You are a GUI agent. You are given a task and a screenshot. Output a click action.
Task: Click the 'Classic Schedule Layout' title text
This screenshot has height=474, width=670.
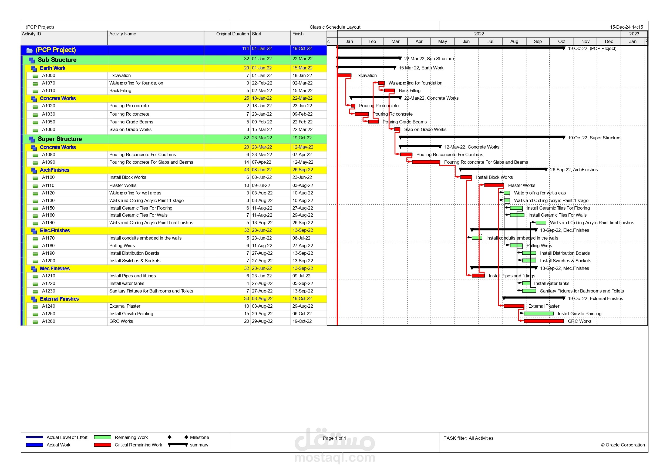[335, 27]
